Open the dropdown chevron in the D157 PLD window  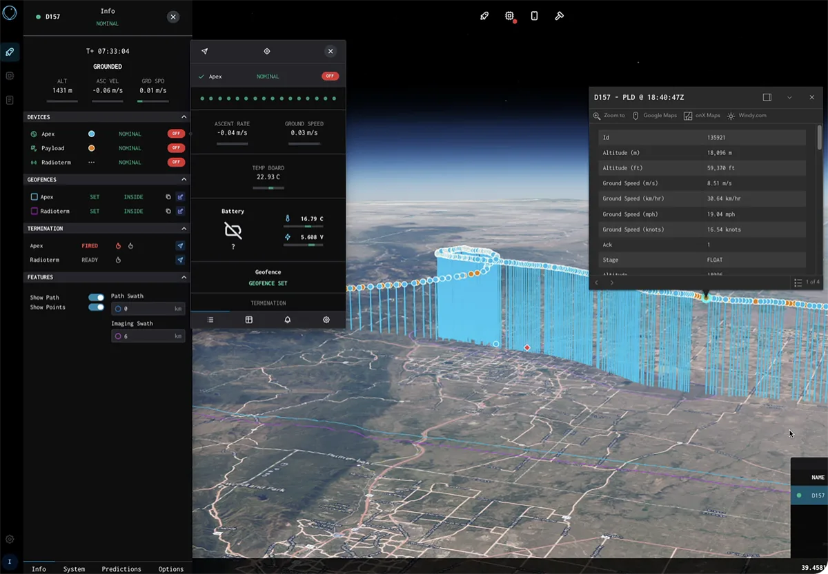(789, 97)
